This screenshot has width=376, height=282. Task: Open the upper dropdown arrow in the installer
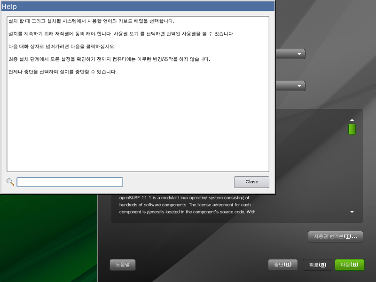[x=299, y=54]
